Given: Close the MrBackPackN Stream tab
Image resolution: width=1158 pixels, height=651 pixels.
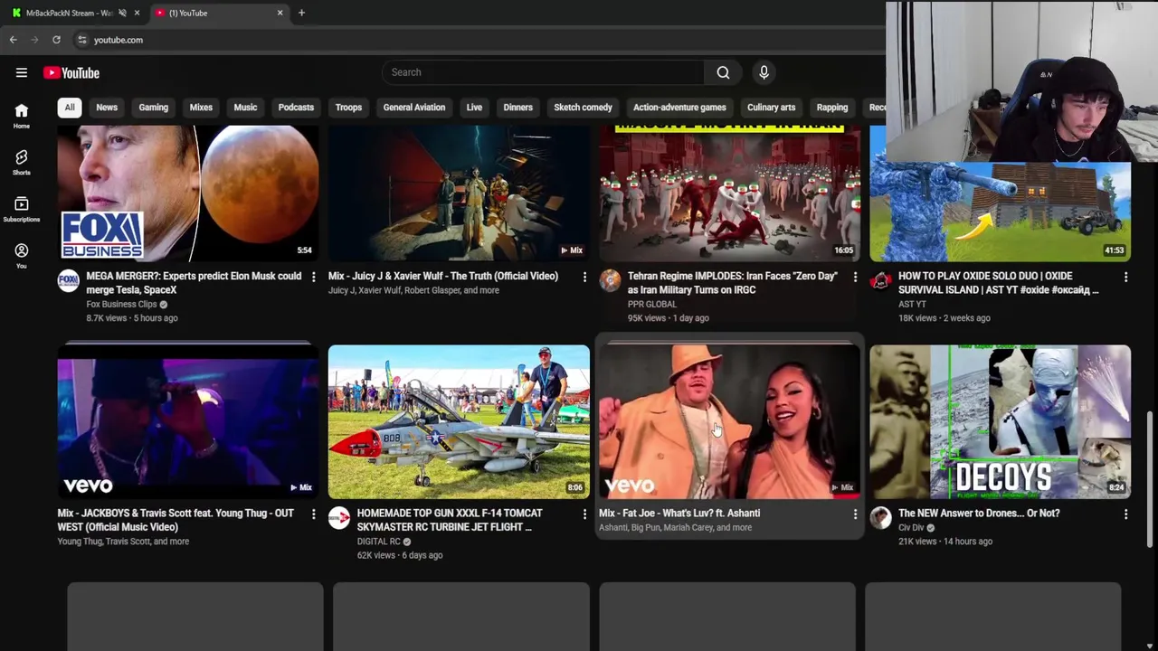Looking at the screenshot, I should tap(137, 13).
